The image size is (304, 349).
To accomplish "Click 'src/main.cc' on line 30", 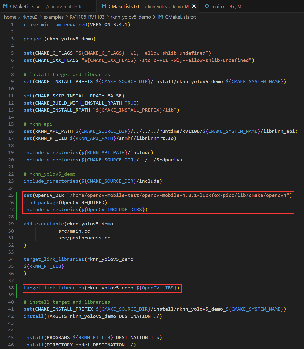I will [x=74, y=231].
